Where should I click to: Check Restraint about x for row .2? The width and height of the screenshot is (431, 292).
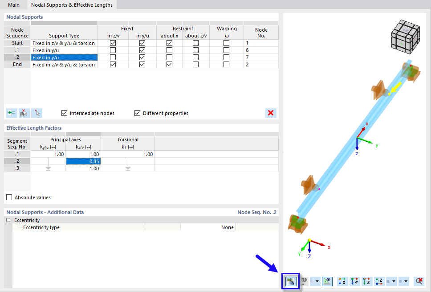pyautogui.click(x=169, y=57)
